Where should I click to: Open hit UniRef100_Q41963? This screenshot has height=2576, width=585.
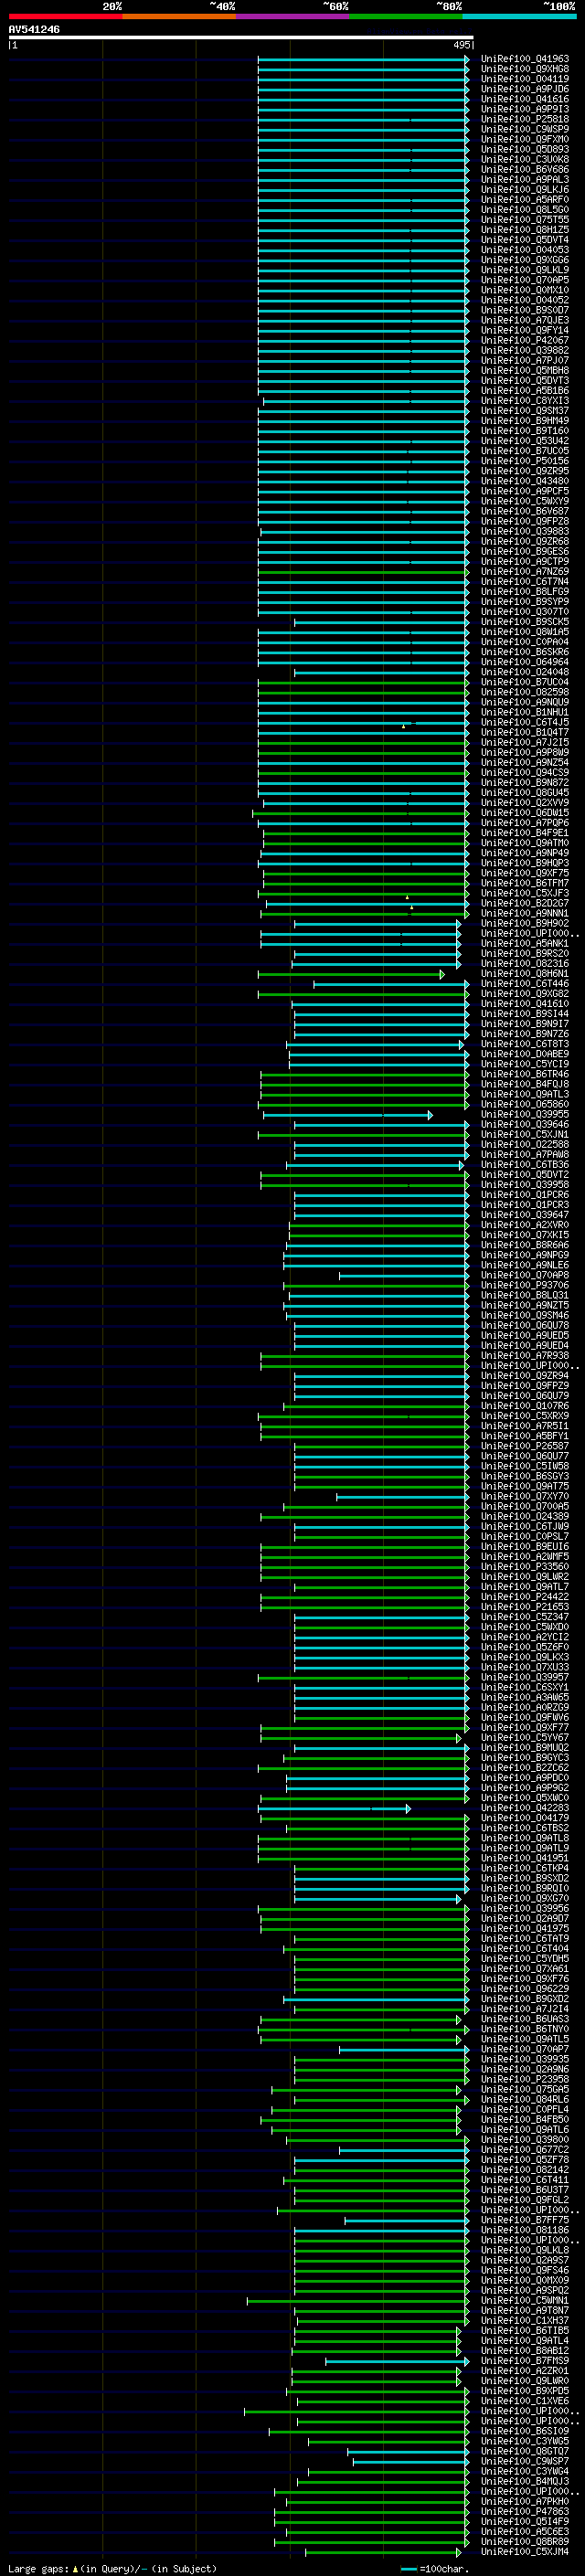[x=525, y=59]
